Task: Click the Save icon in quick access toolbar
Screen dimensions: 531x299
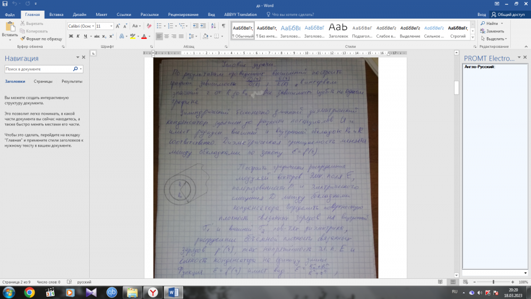Action: 5,4
